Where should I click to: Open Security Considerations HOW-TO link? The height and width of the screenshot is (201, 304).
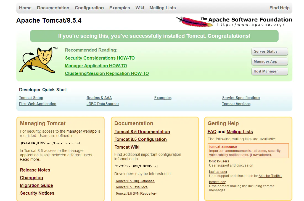tap(100, 58)
